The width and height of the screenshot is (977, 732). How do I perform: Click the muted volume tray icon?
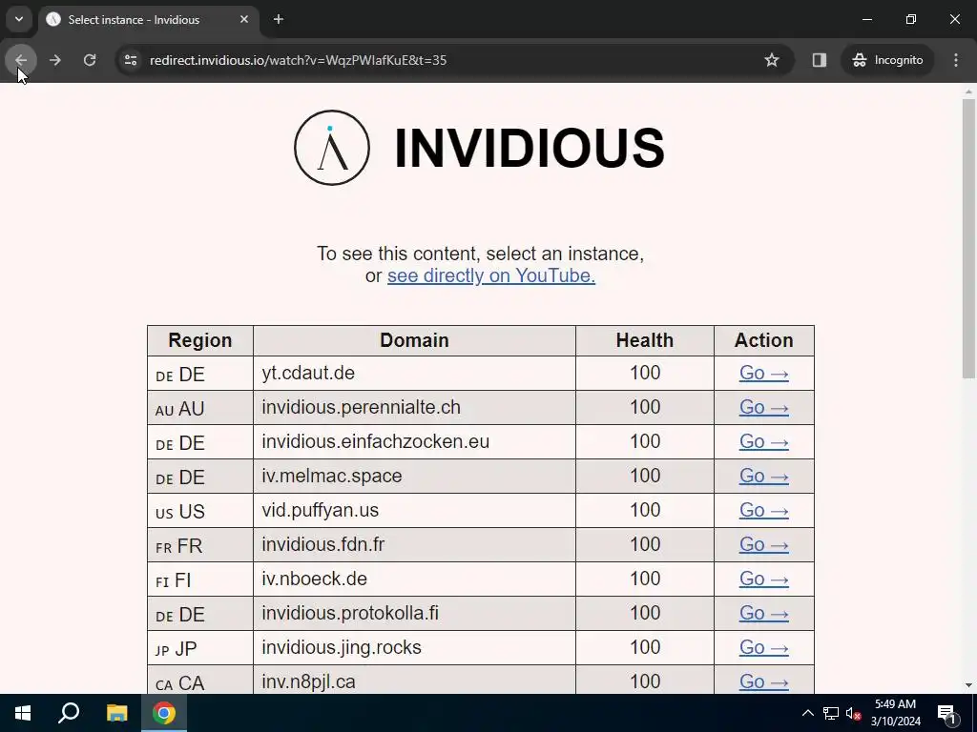pos(853,713)
